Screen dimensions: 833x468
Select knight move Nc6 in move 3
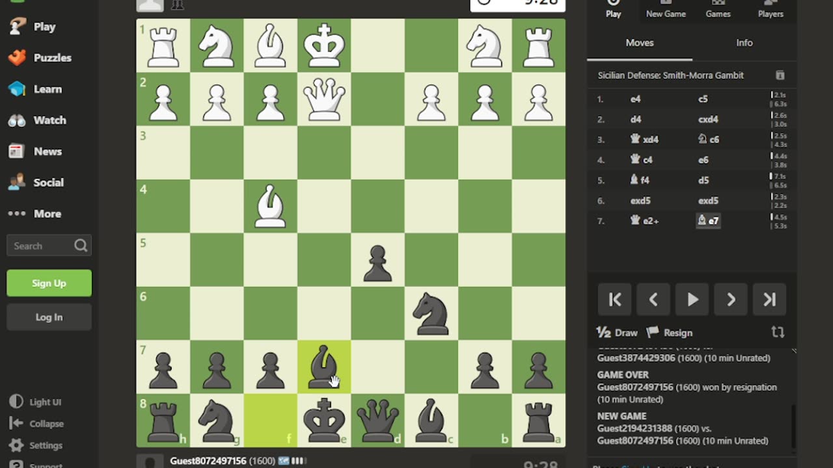pyautogui.click(x=708, y=140)
